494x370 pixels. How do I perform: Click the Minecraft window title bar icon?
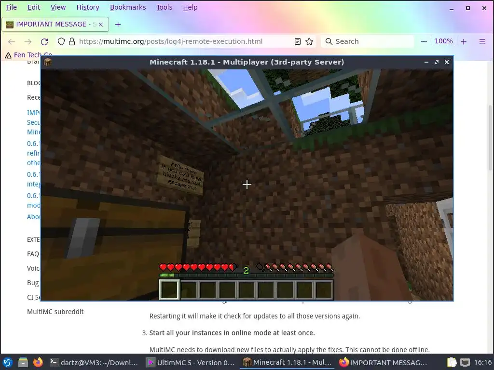click(x=48, y=62)
